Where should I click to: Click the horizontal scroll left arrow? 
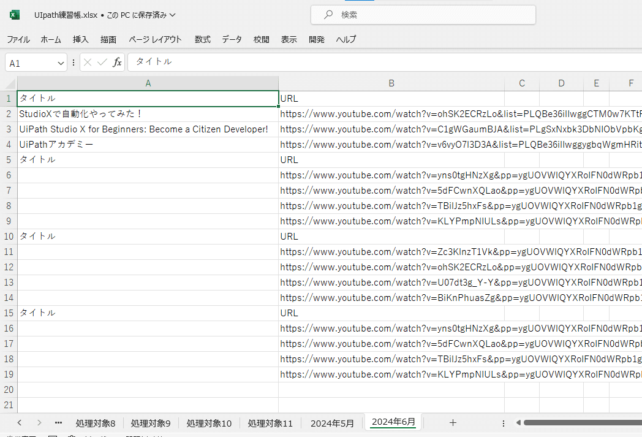tap(518, 423)
